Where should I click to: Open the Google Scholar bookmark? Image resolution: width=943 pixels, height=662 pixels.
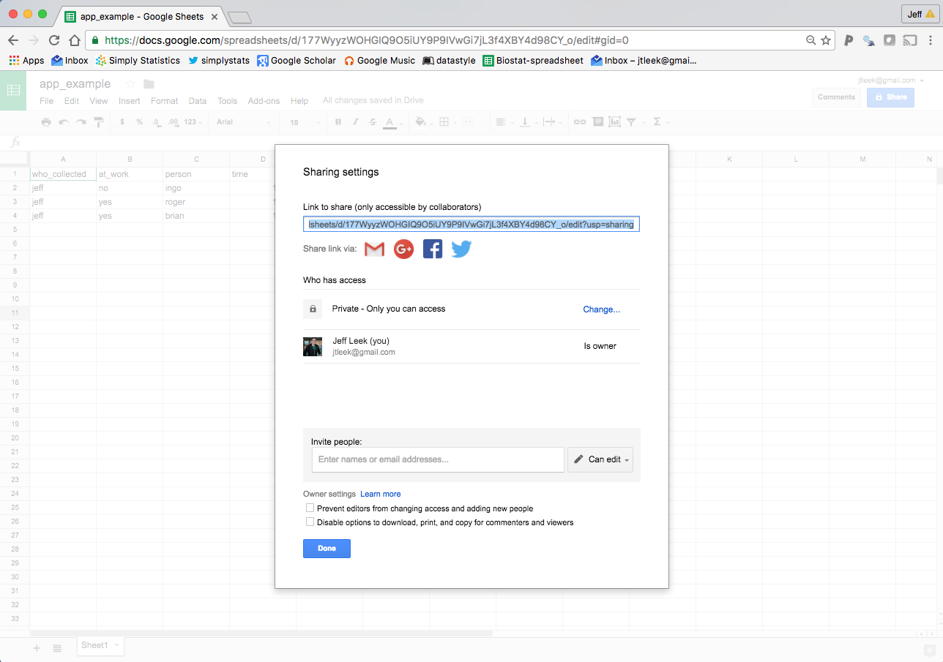(297, 61)
